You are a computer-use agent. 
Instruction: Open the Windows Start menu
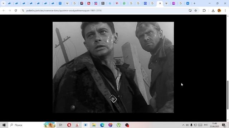point(4,125)
